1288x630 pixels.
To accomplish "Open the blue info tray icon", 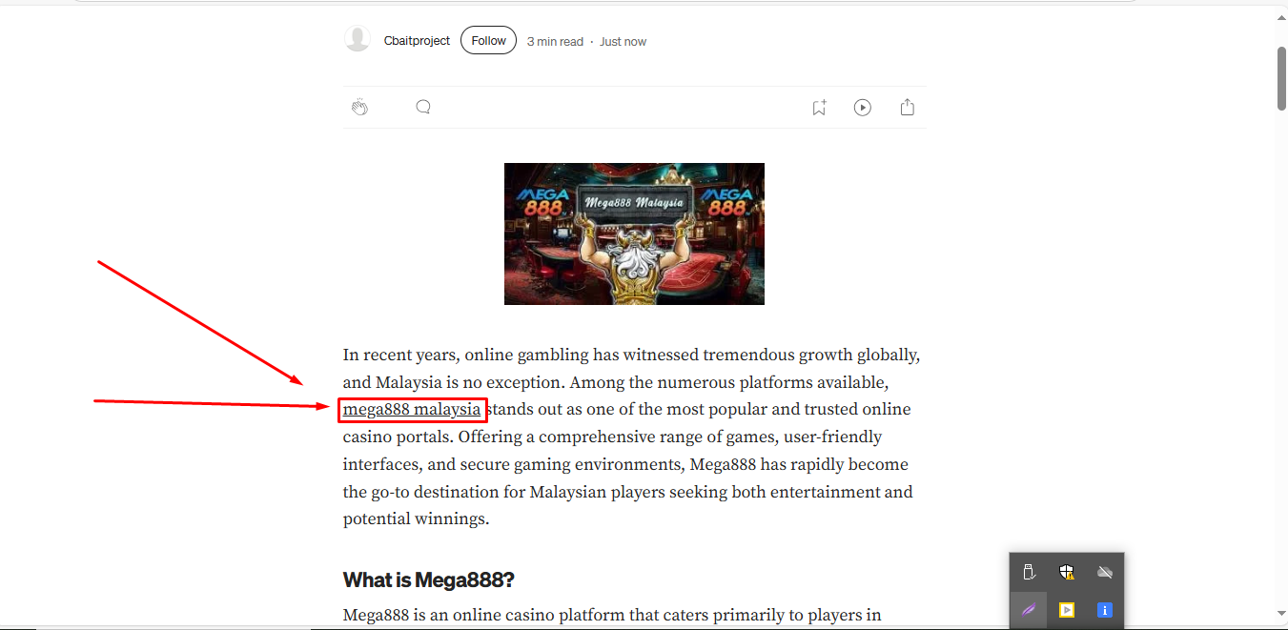I will click(x=1105, y=610).
